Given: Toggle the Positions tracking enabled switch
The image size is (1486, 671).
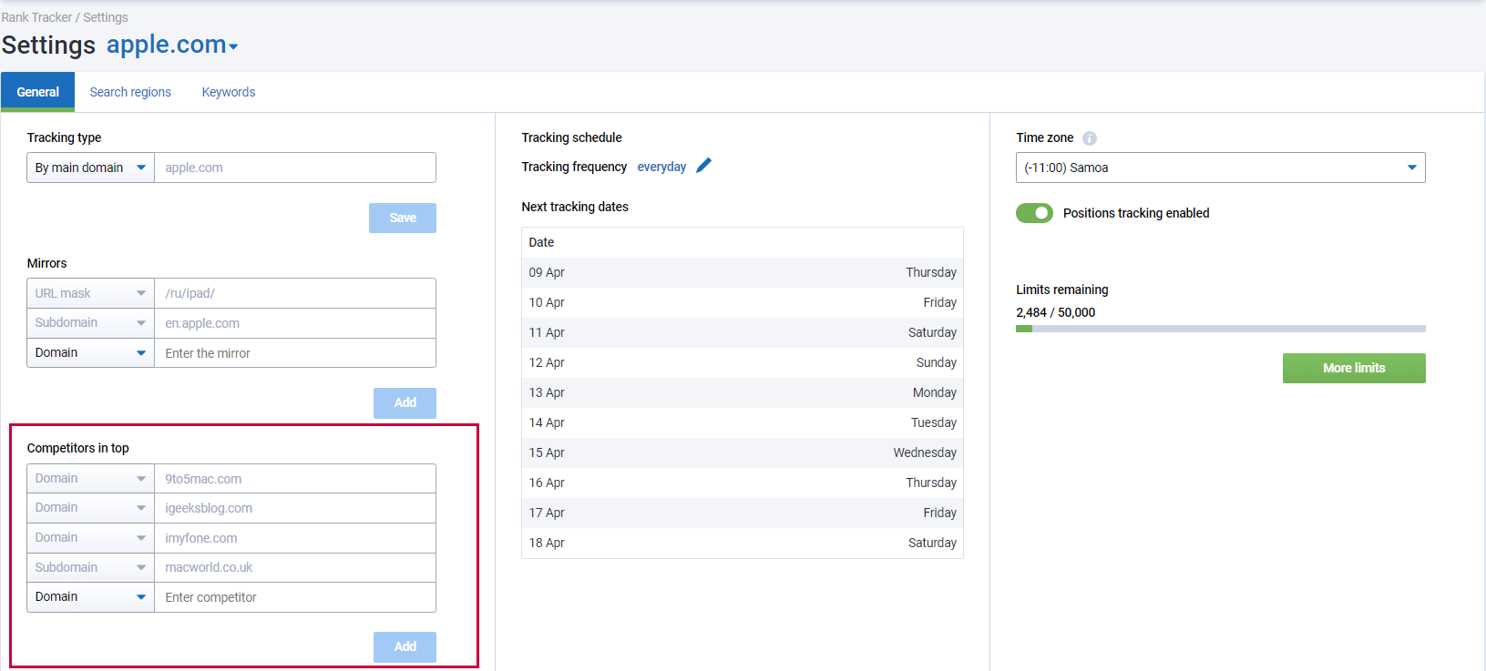Looking at the screenshot, I should point(1034,213).
